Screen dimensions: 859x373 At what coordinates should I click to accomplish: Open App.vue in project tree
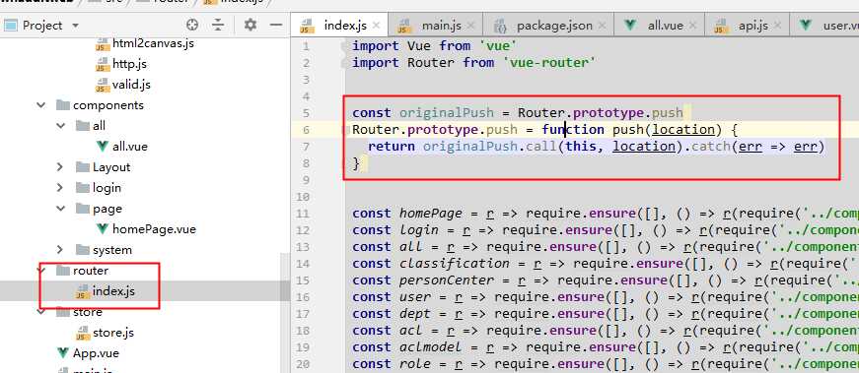96,353
